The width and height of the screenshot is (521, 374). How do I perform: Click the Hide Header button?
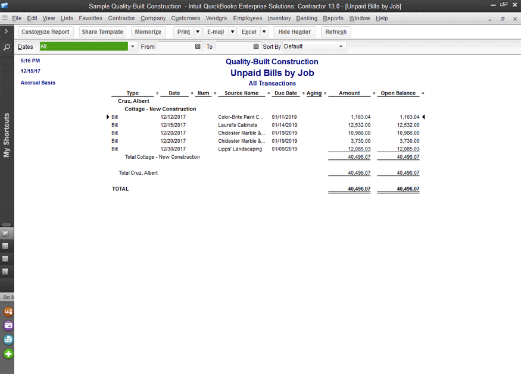294,32
